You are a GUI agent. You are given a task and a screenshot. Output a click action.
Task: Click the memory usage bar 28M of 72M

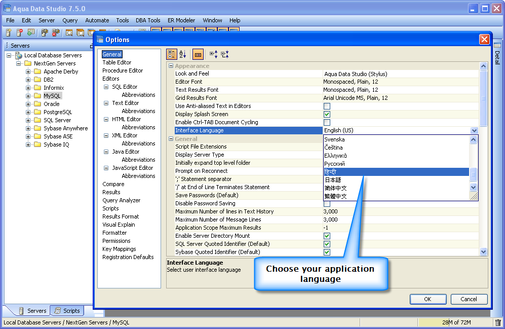pos(456,322)
